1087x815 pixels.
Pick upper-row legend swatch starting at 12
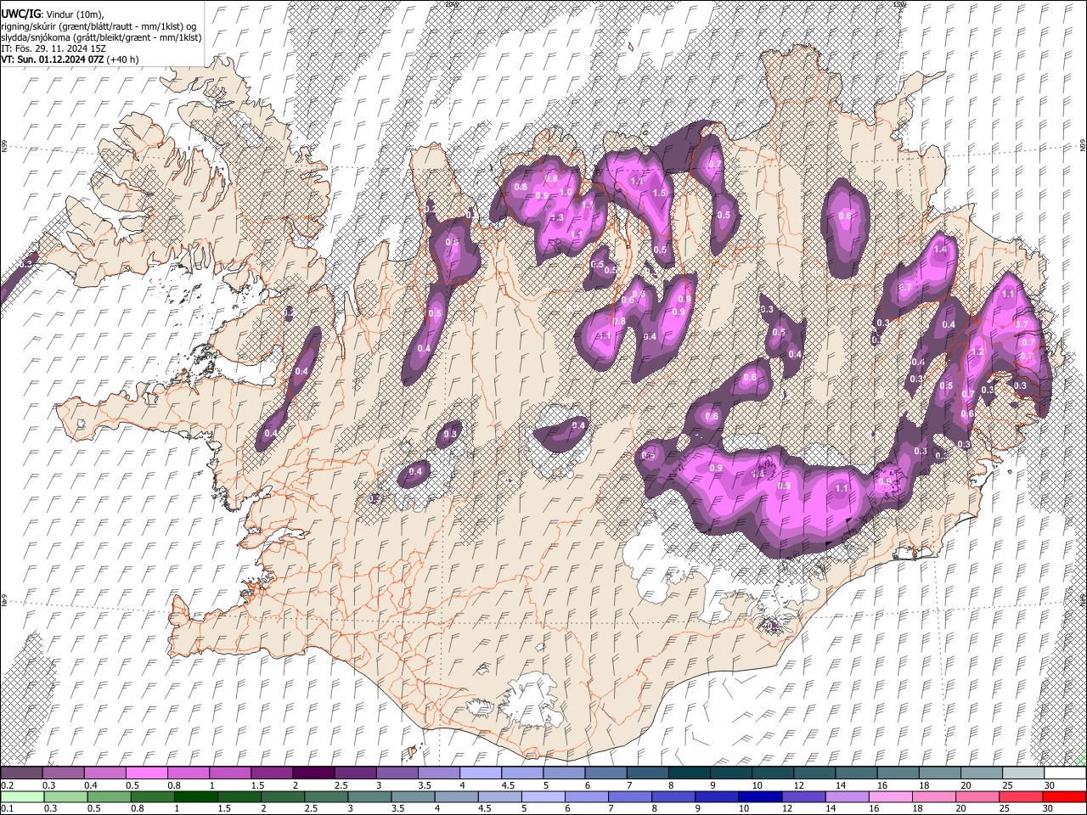(814, 773)
